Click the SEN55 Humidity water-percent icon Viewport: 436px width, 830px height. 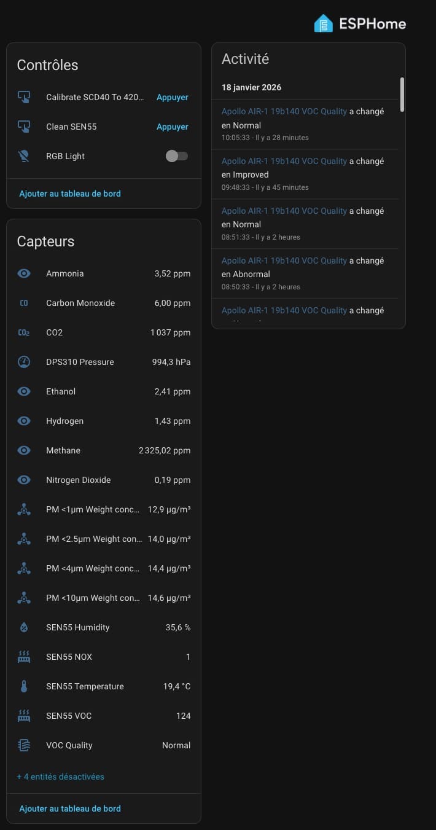point(24,627)
